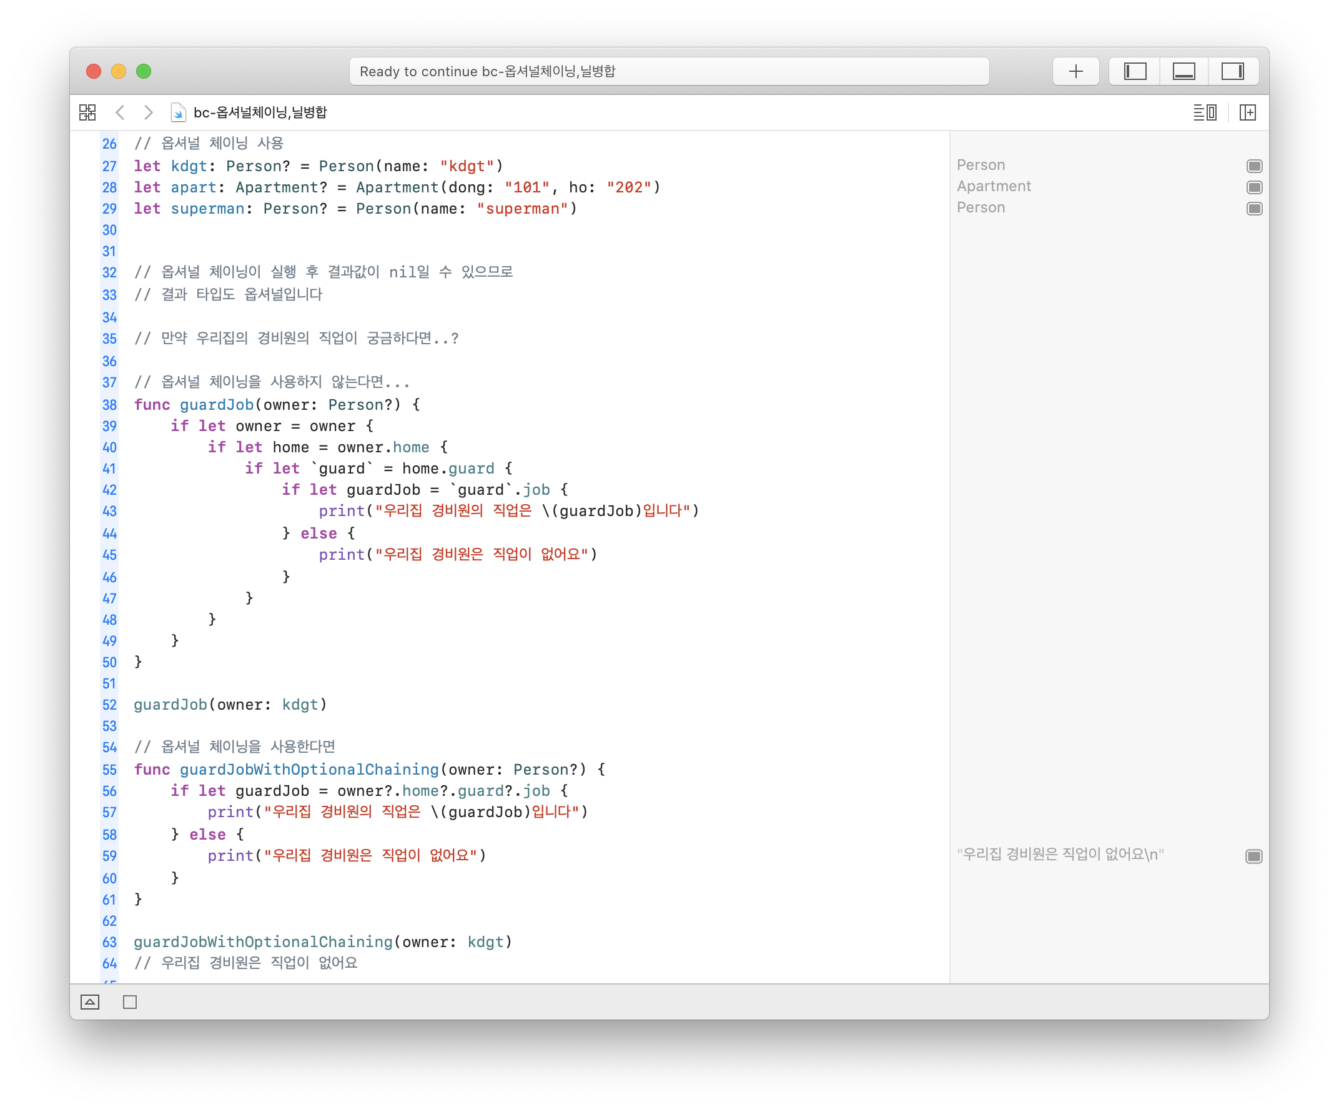
Task: Click the stop playground square button
Action: coord(130,1001)
